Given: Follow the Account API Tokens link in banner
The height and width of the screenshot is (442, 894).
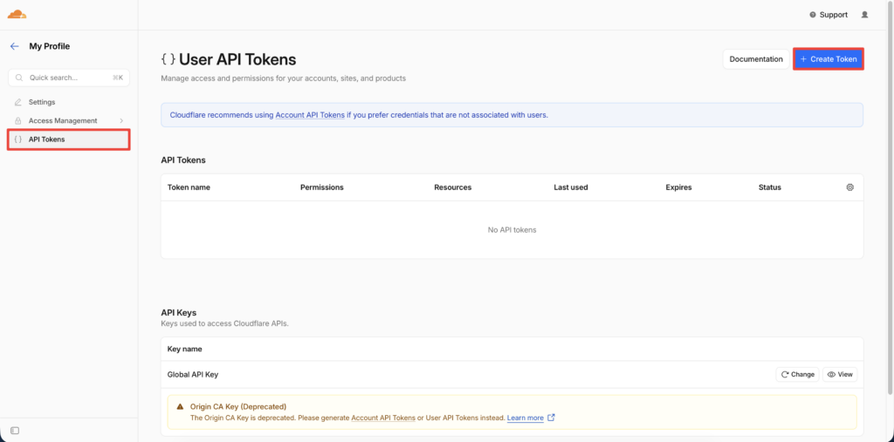Looking at the screenshot, I should [x=310, y=115].
